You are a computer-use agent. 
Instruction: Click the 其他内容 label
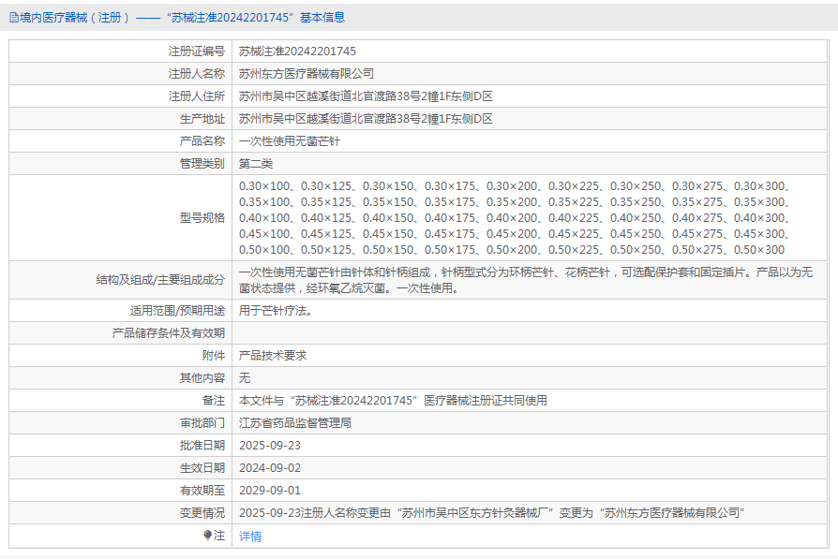point(202,378)
